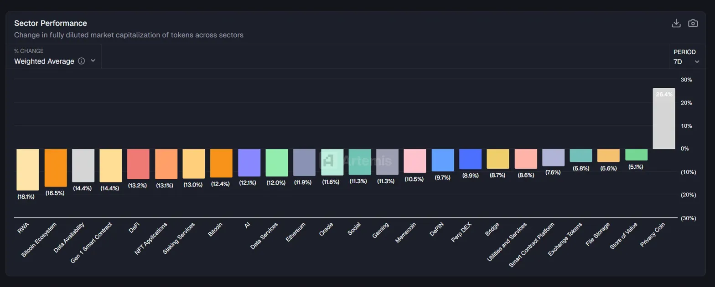Select the purple AI bar
This screenshot has height=287, width=715.
(x=249, y=162)
